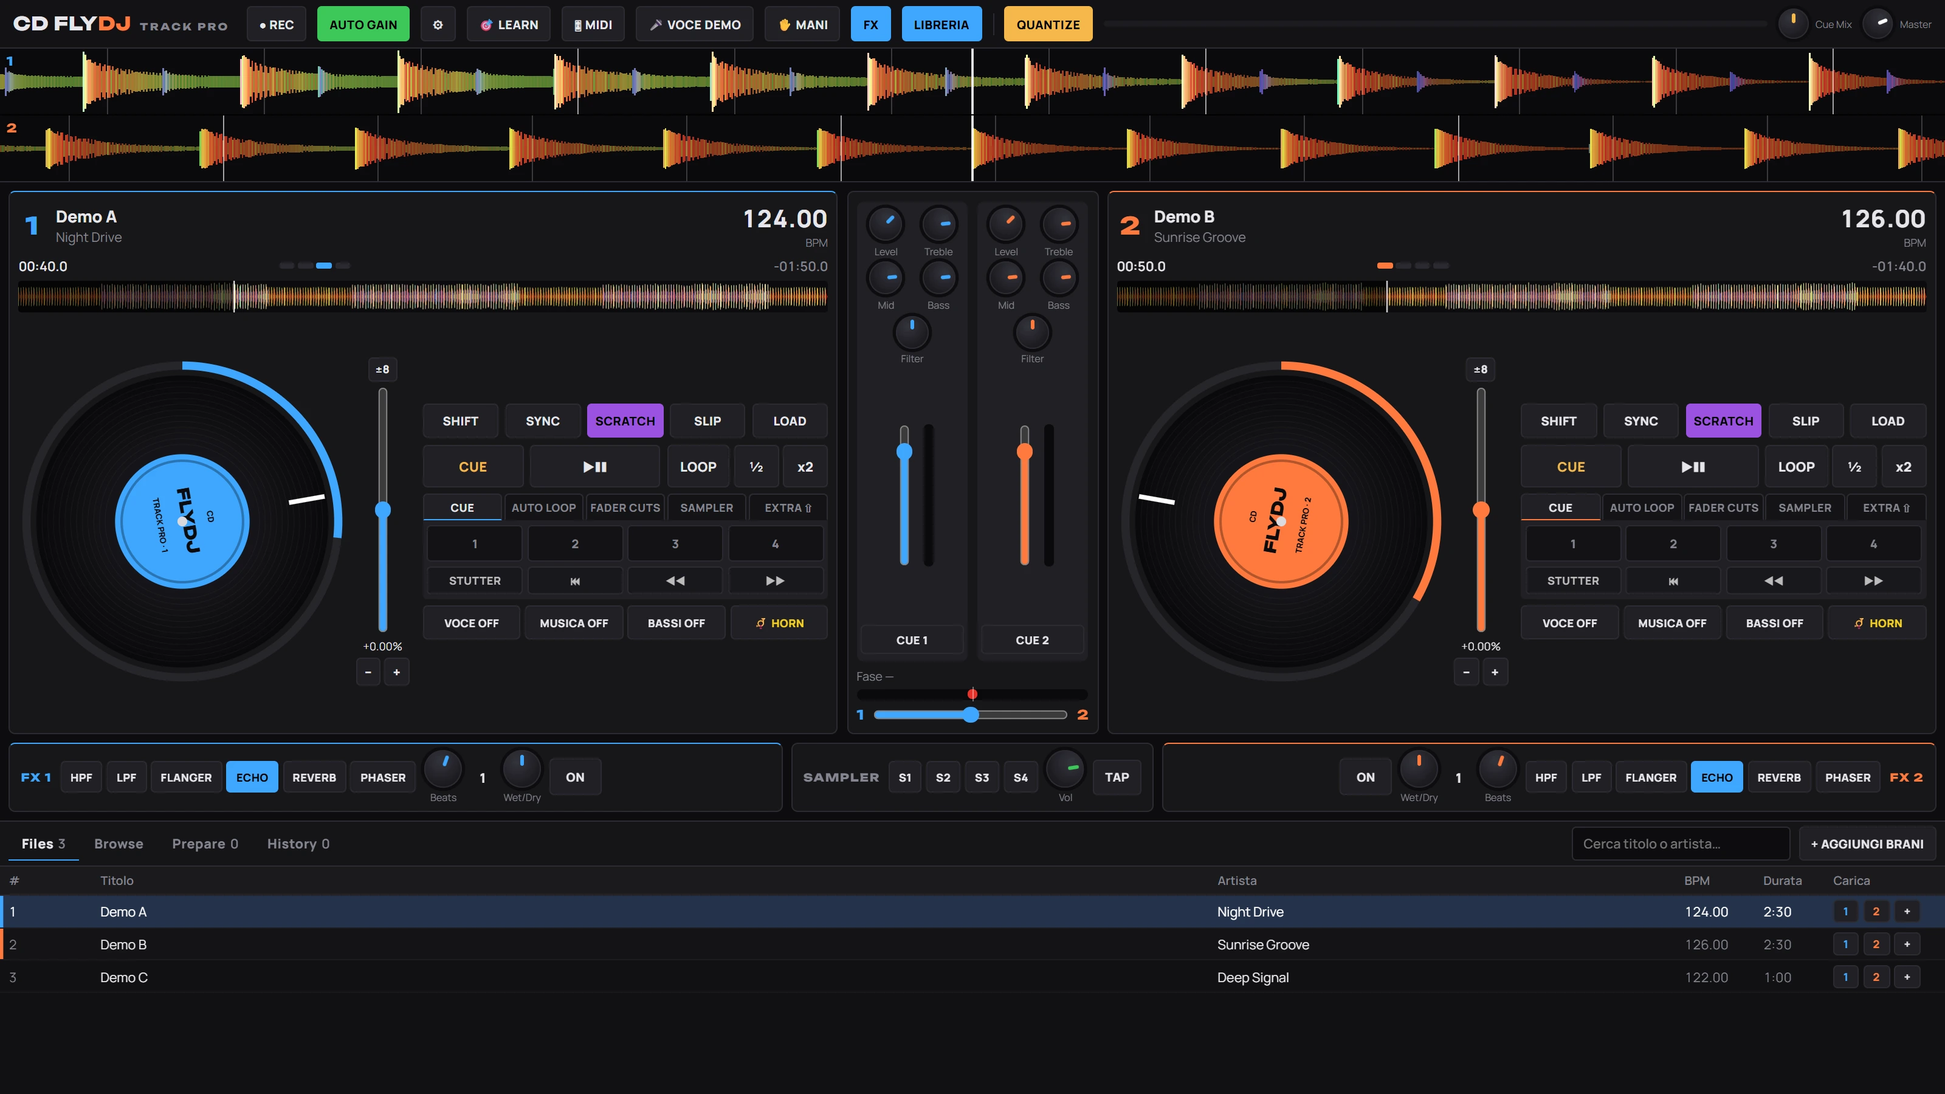The image size is (1945, 1094).
Task: Click the sampler TAP button
Action: click(x=1117, y=777)
